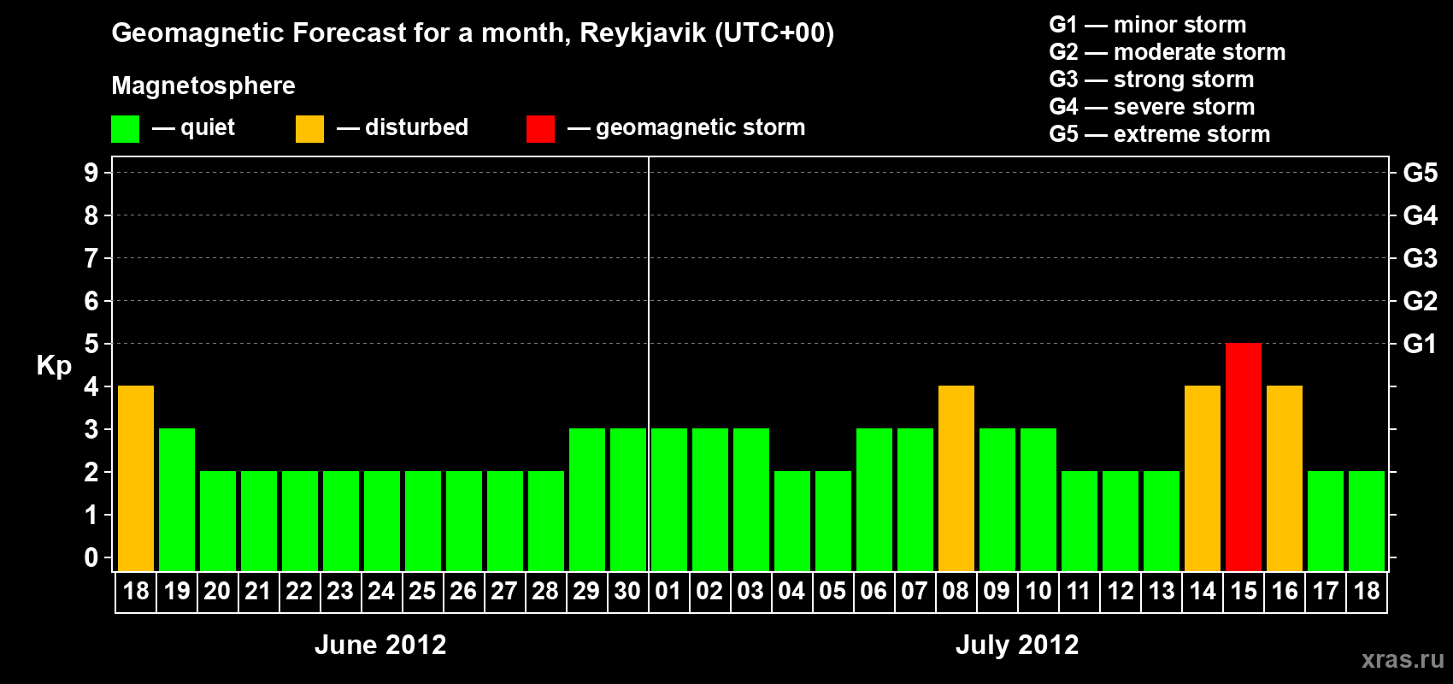Click the 'G1 — minor storm' legend text
The height and width of the screenshot is (684, 1453).
pyautogui.click(x=1148, y=25)
